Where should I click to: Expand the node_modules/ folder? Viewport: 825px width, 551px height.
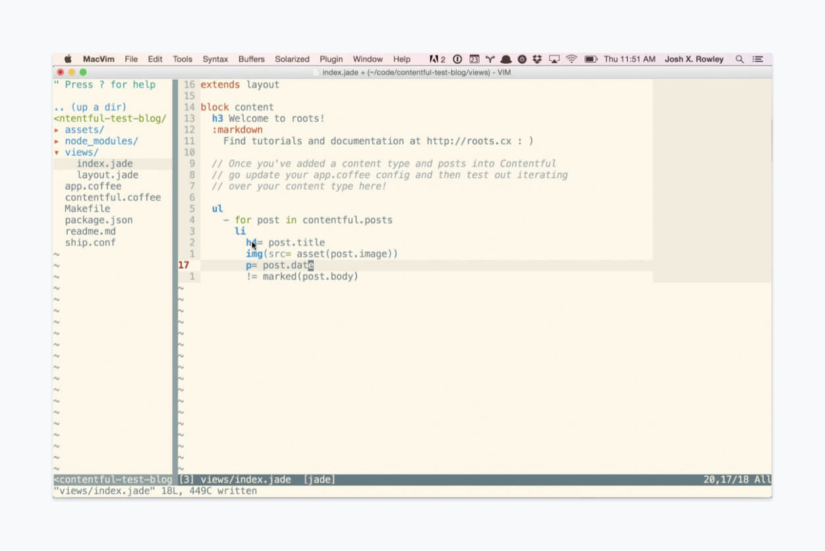(x=101, y=141)
